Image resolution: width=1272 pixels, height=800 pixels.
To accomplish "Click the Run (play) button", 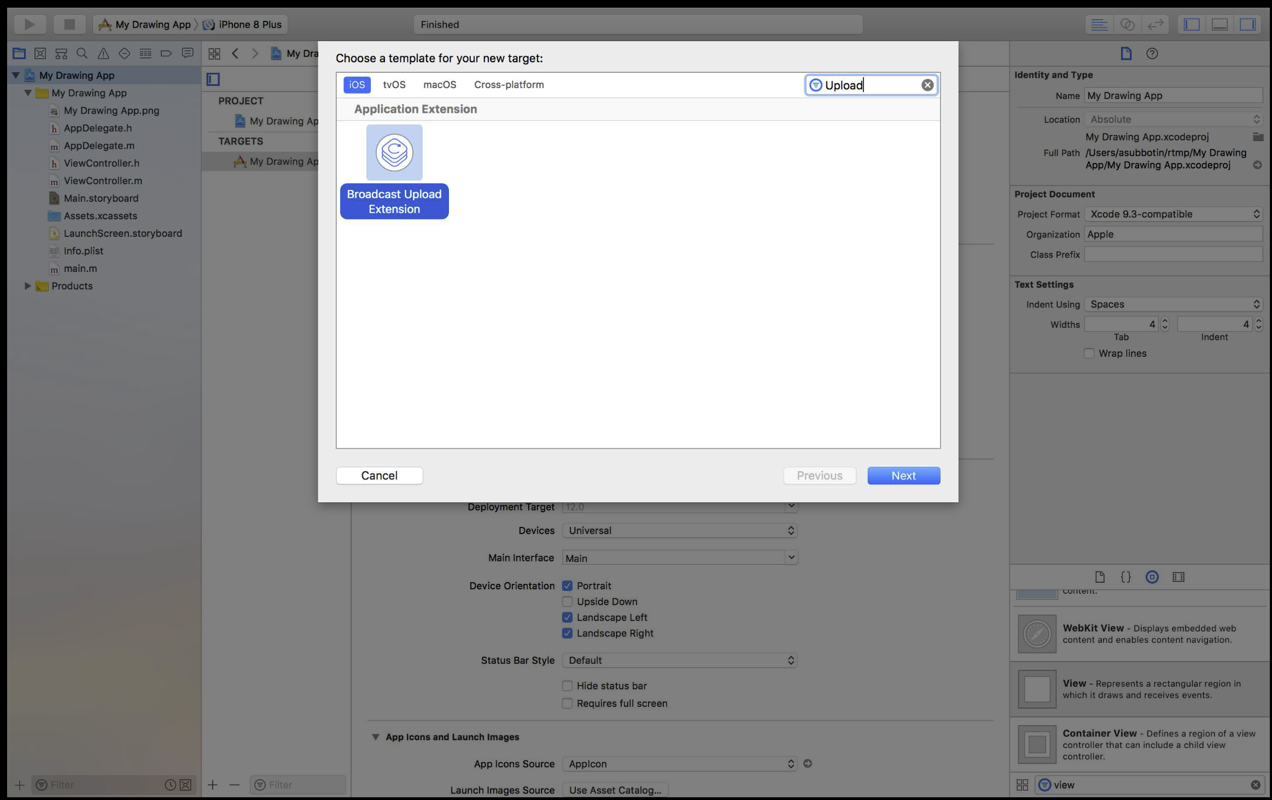I will (29, 24).
